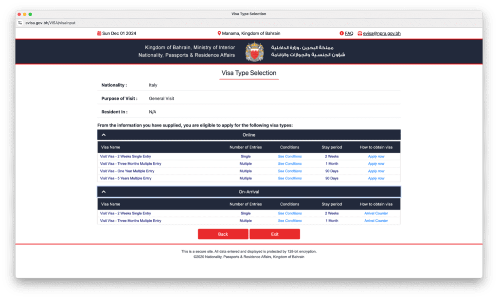Click the General Visit purpose value
The image size is (498, 300).
tap(161, 98)
